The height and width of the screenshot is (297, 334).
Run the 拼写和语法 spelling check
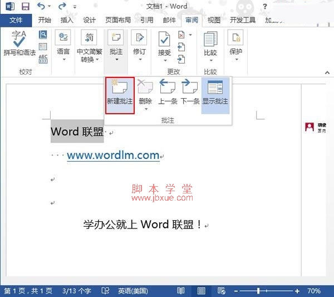click(19, 43)
